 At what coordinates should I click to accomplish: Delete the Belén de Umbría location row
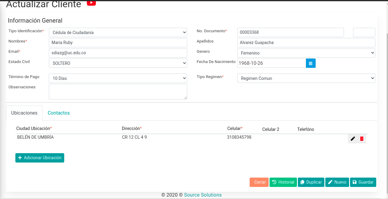coord(362,139)
